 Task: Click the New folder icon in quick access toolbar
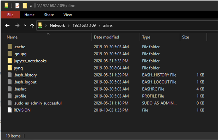pyautogui.click(x=25, y=6)
